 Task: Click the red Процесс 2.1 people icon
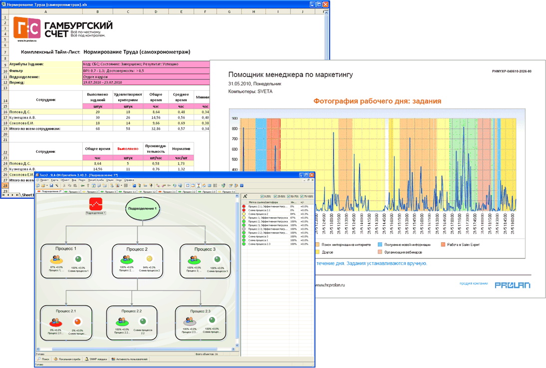coord(55,322)
